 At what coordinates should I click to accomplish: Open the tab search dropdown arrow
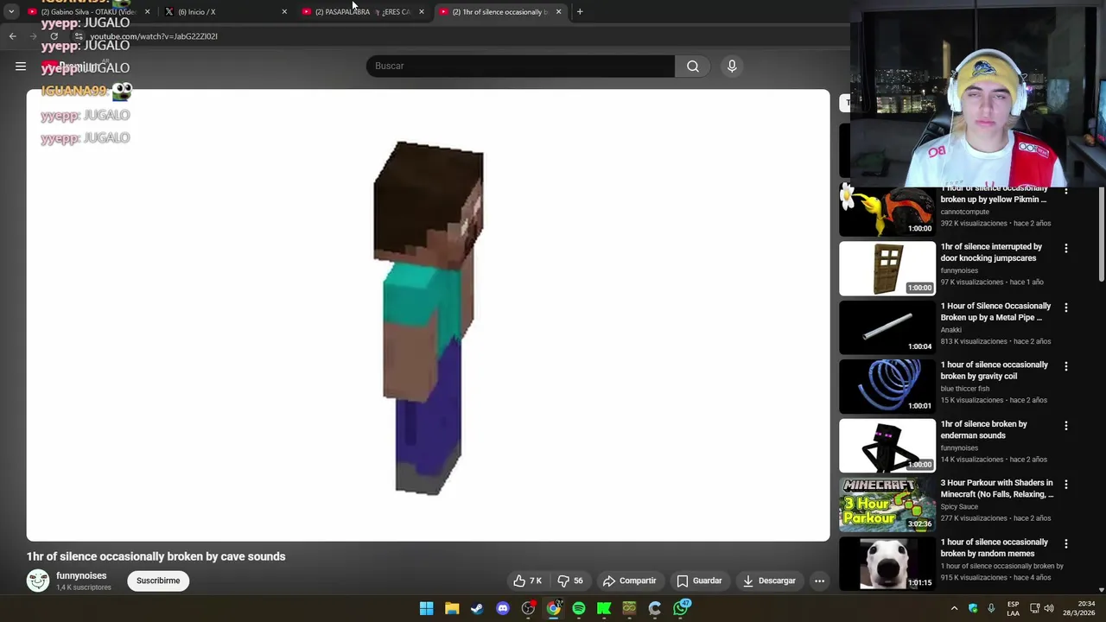click(x=10, y=11)
